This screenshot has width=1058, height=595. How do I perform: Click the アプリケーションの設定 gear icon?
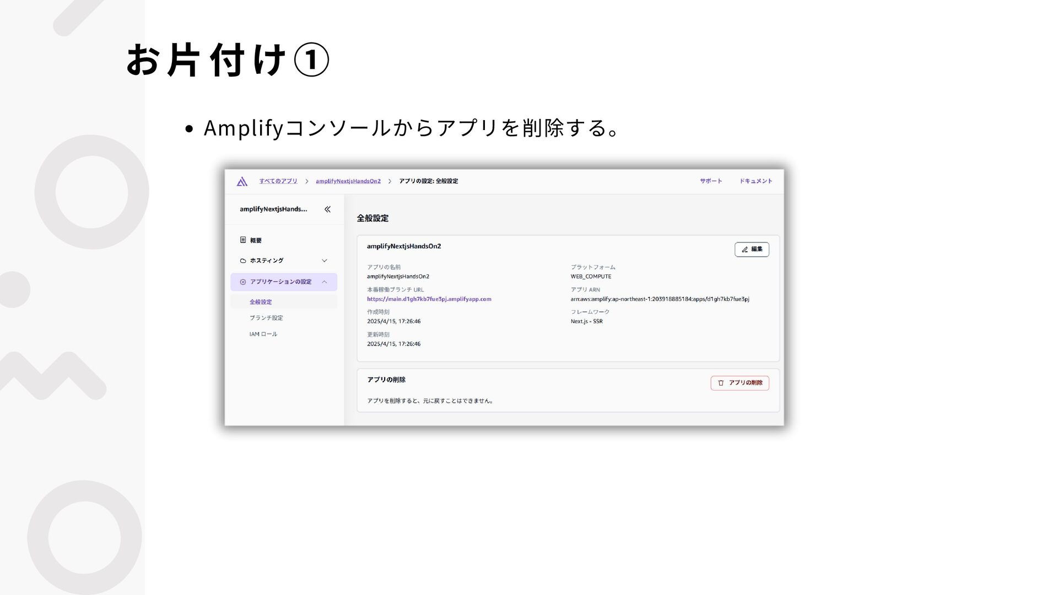point(243,282)
